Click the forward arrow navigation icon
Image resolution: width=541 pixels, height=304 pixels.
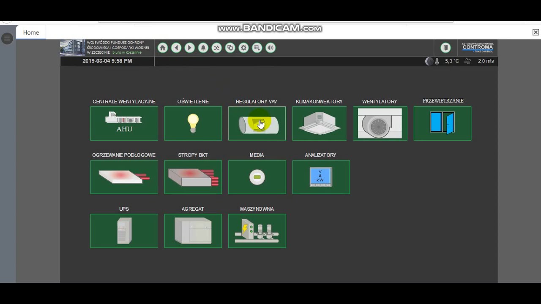[190, 48]
